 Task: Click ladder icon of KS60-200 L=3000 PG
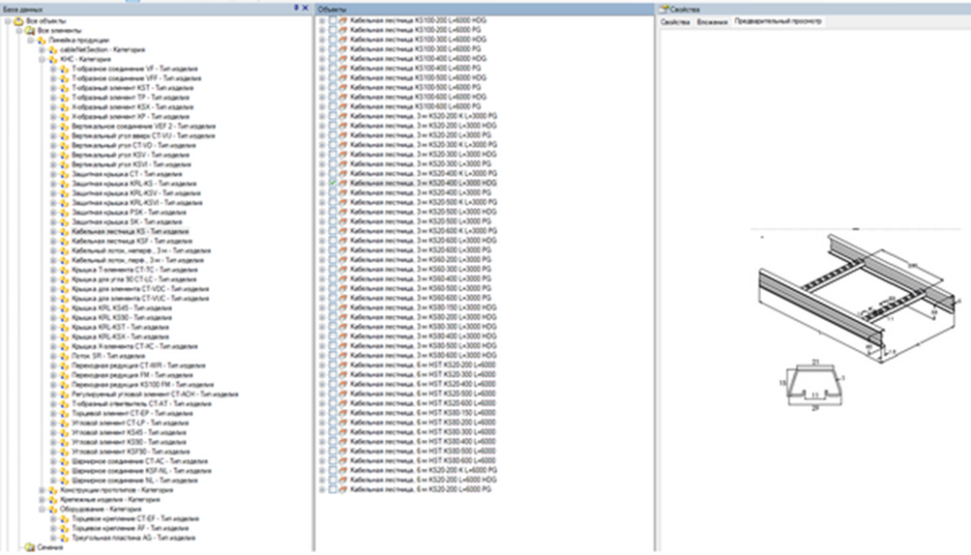point(343,259)
